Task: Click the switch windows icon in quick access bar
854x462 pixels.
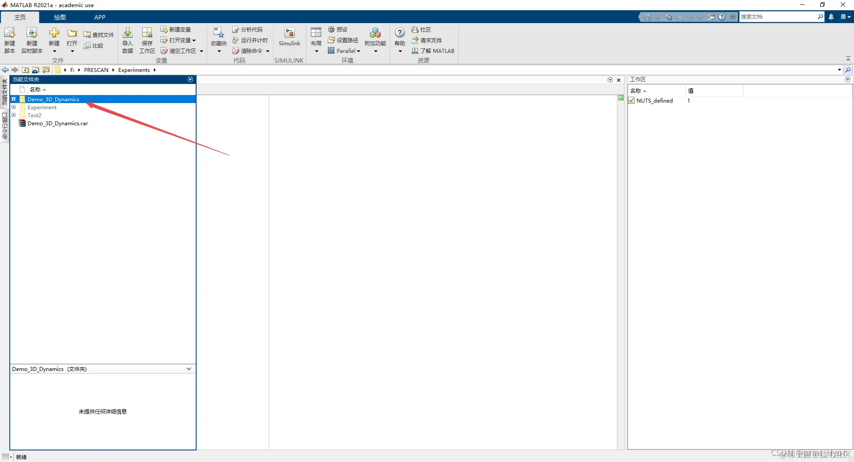Action: click(711, 17)
